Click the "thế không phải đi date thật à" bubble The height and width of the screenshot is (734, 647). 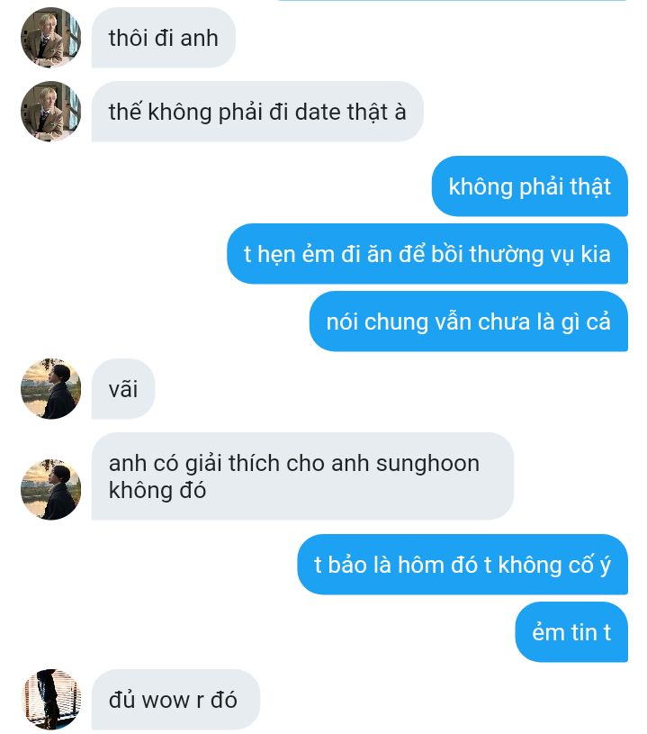coord(257,112)
